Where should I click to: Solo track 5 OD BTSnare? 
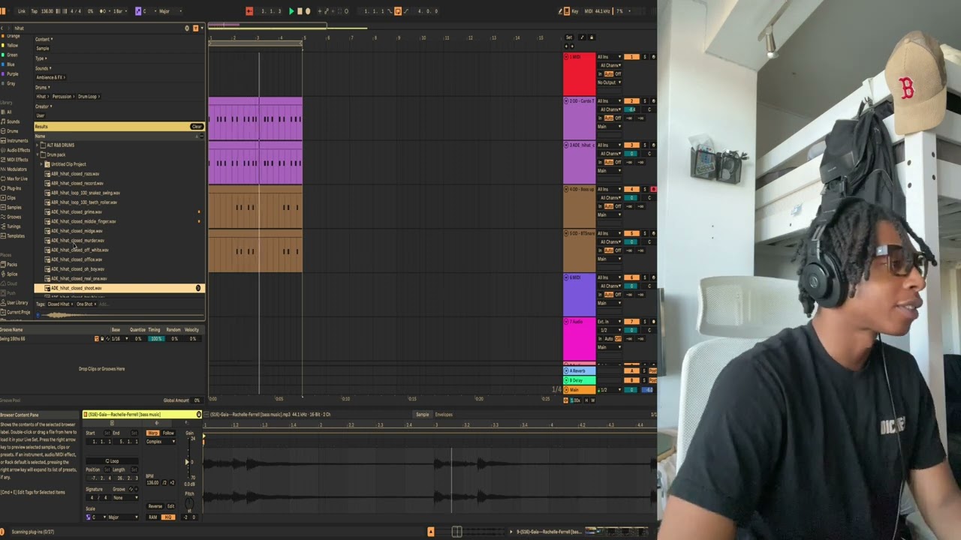pyautogui.click(x=644, y=234)
